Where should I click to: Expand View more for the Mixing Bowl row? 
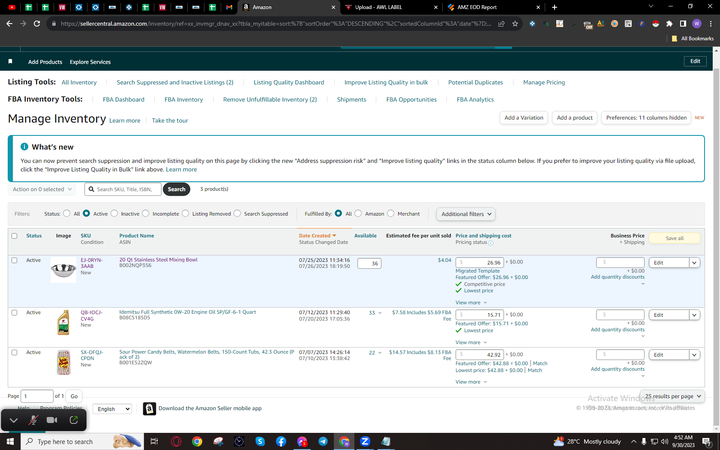coord(471,303)
